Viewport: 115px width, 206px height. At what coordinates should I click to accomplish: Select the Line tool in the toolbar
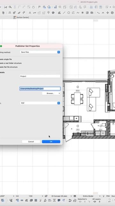pos(64,13)
